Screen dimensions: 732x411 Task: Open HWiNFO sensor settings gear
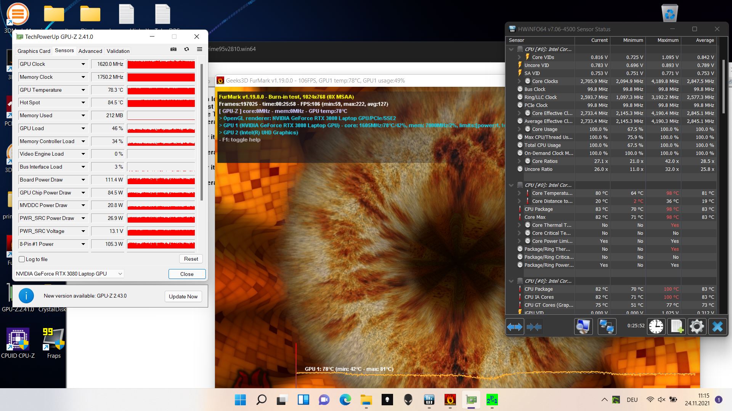click(697, 327)
